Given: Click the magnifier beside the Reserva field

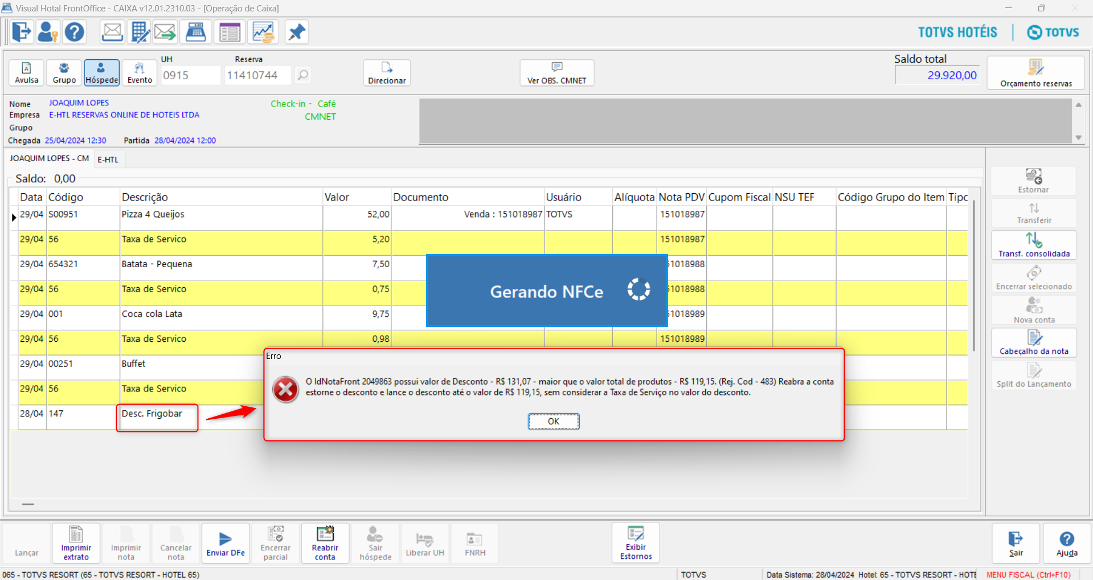Looking at the screenshot, I should click(x=303, y=75).
